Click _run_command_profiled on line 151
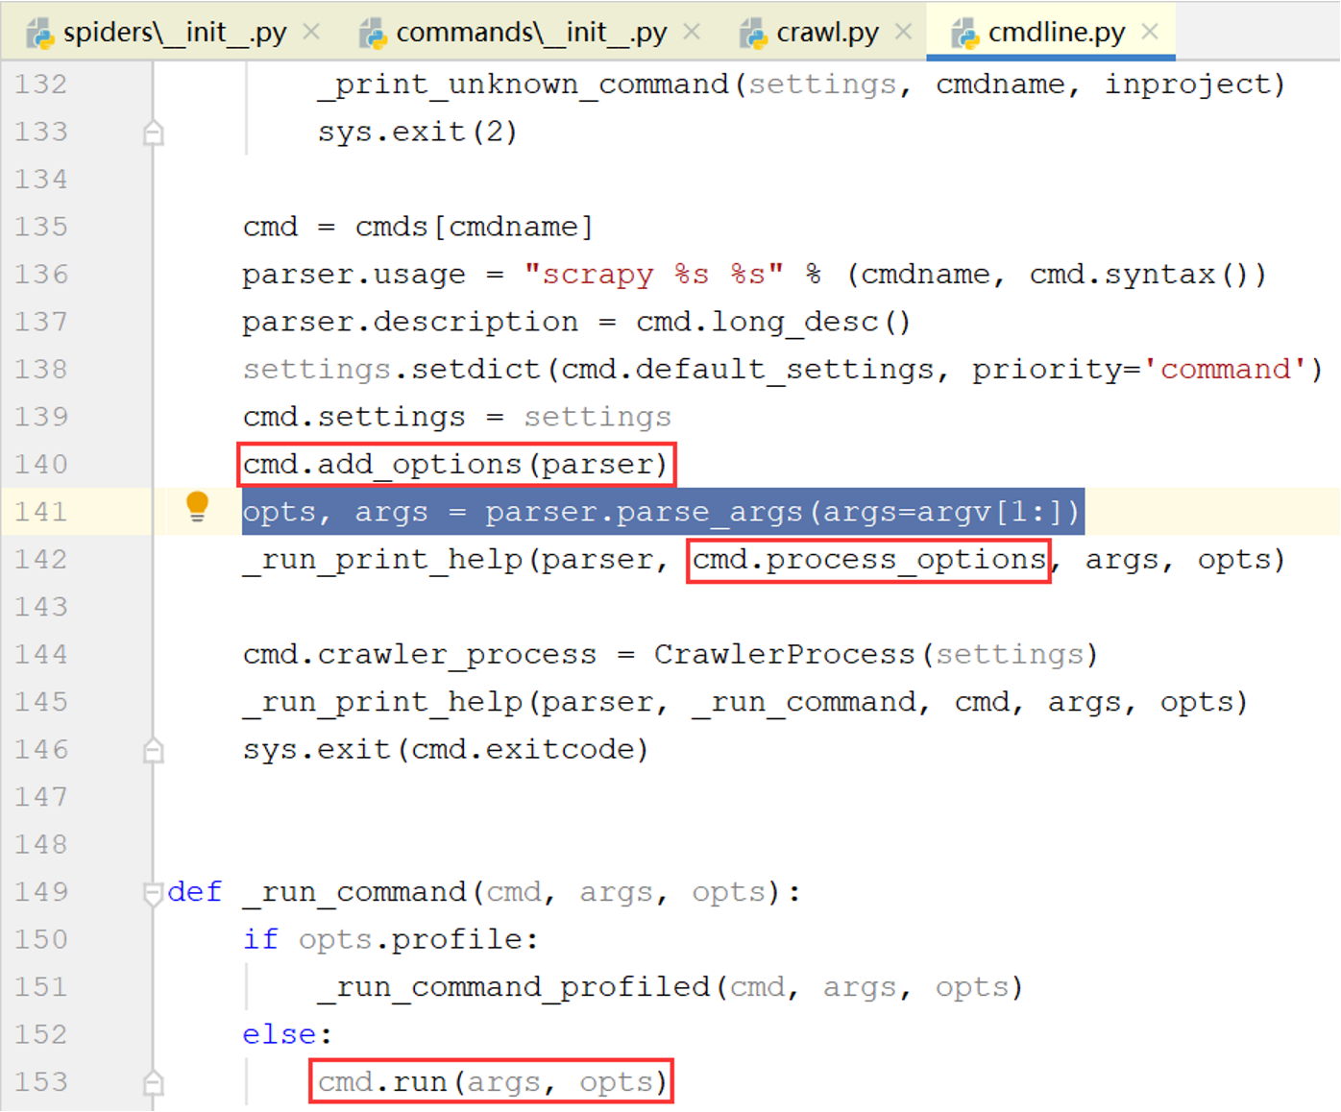1341x1112 pixels. coord(513,987)
